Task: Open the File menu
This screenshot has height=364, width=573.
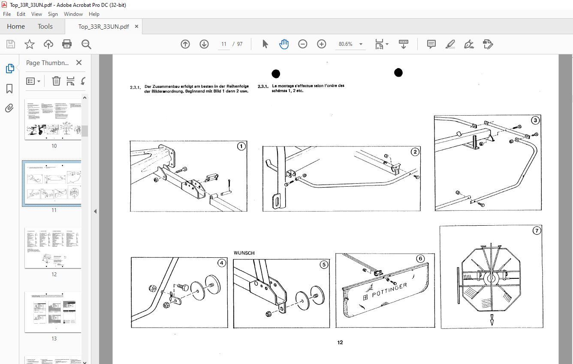Action: 7,14
